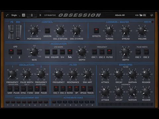Viewport: 159px width, 119px height.
Task: Toggle pulse width modulation OSC 2 button
Action: click(x=146, y=52)
